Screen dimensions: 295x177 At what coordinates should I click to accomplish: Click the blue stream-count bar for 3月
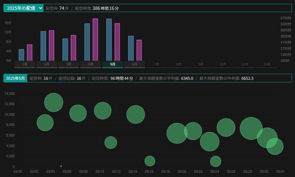[x=65, y=50]
